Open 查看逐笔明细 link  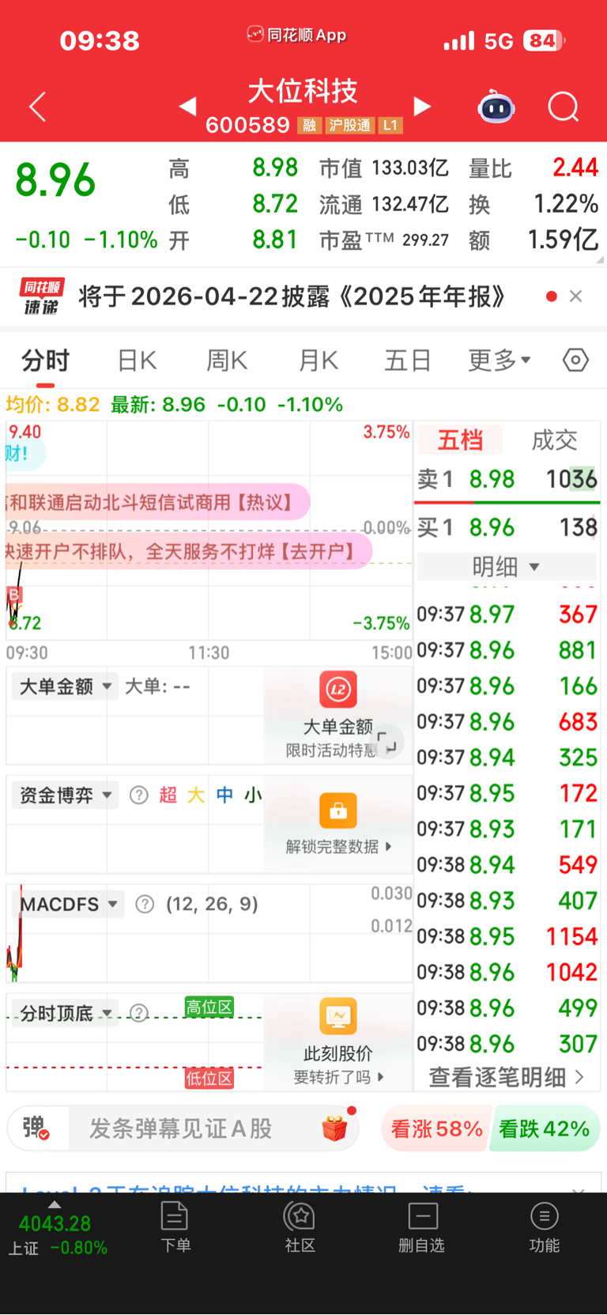pos(506,1077)
